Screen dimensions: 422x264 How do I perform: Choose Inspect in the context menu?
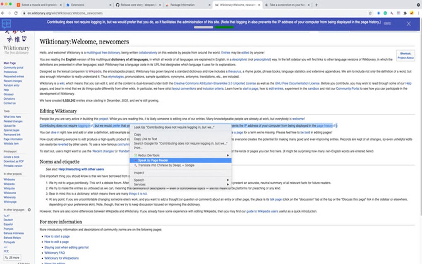click(180, 173)
